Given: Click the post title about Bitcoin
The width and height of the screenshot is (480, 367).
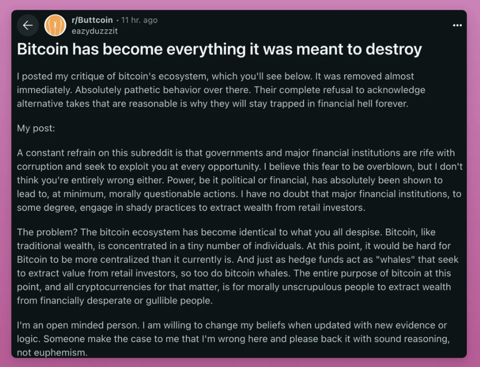Looking at the screenshot, I should coord(219,50).
